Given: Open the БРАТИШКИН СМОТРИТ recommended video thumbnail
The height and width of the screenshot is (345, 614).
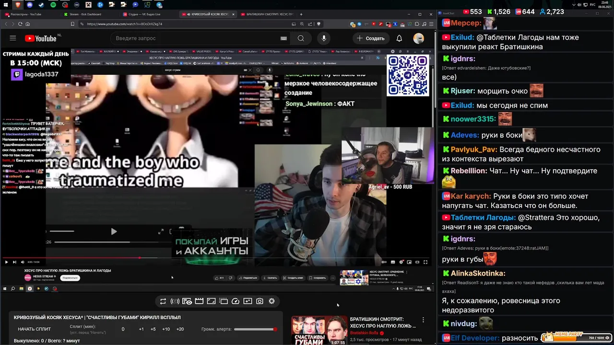Looking at the screenshot, I should 319,331.
